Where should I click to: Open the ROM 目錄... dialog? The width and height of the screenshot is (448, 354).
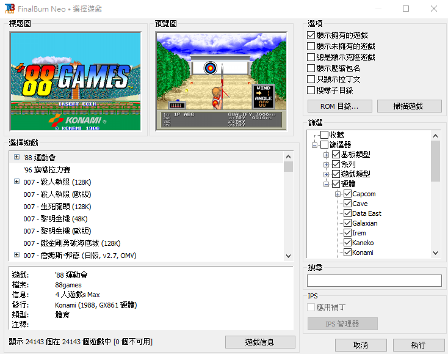coord(340,106)
